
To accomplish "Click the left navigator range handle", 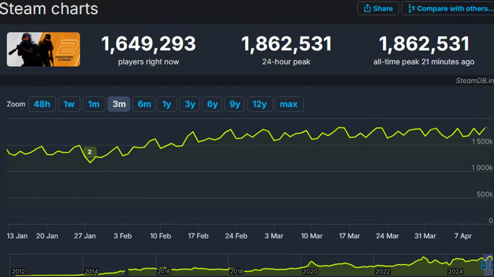I will (x=484, y=265).
